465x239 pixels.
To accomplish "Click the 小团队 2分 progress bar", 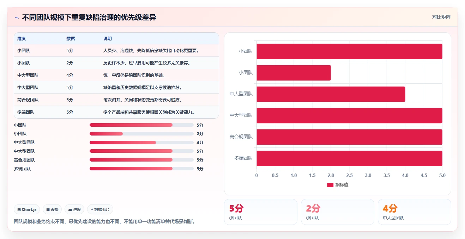I will 141,134.
